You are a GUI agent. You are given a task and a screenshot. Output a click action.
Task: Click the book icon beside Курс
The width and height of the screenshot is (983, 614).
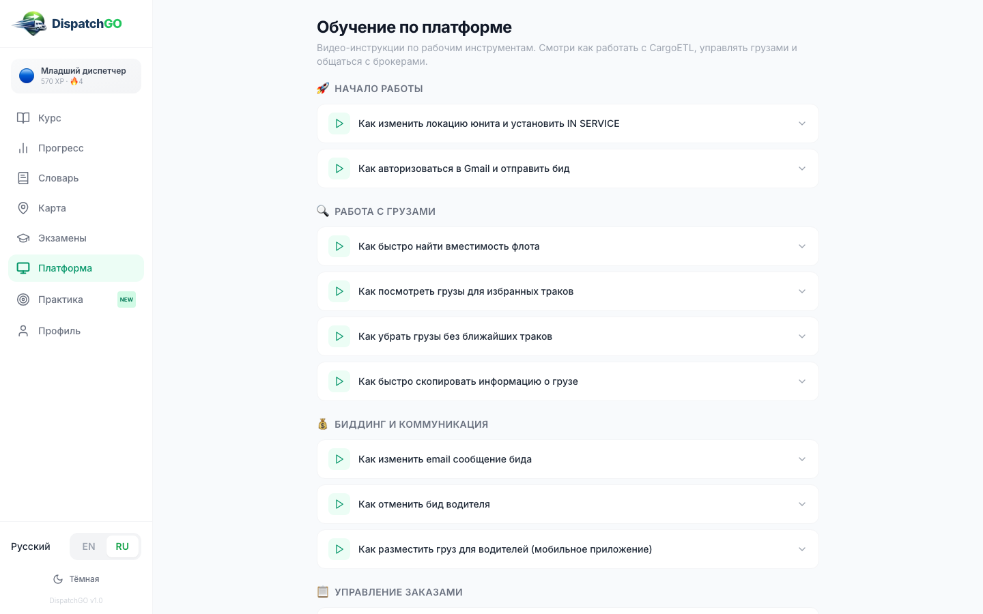tap(23, 118)
